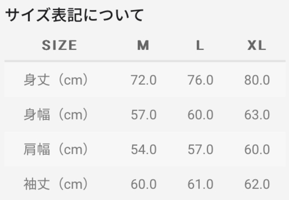Click the サイズ表記について heading
The height and width of the screenshot is (200, 289).
pos(74,15)
